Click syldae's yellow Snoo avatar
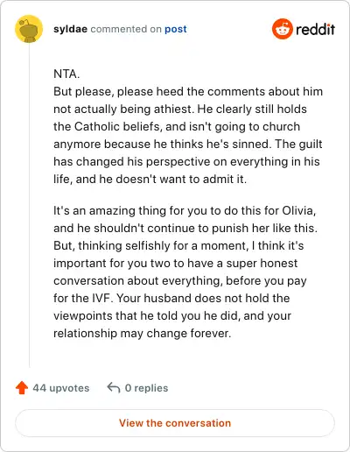Viewport: 350px width, 452px height. tap(29, 29)
